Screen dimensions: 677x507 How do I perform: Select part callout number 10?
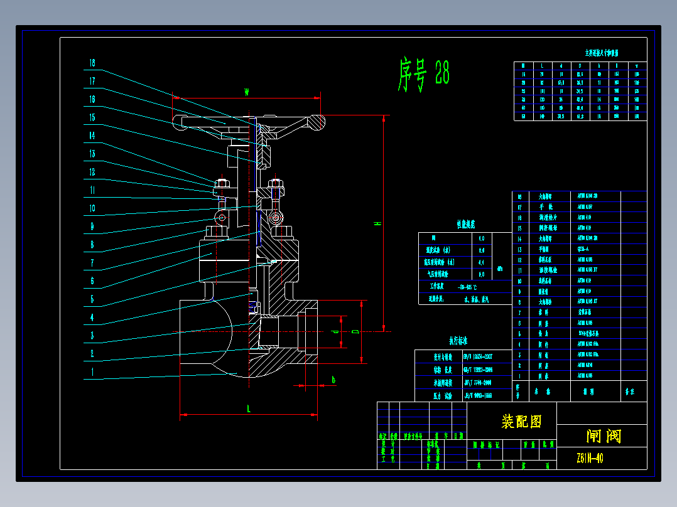pyautogui.click(x=92, y=208)
